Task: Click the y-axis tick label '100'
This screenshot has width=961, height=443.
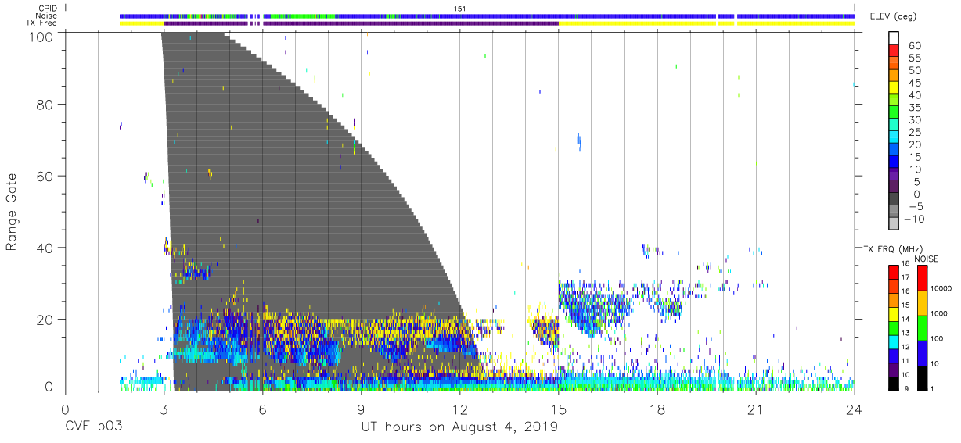Action: coord(41,37)
